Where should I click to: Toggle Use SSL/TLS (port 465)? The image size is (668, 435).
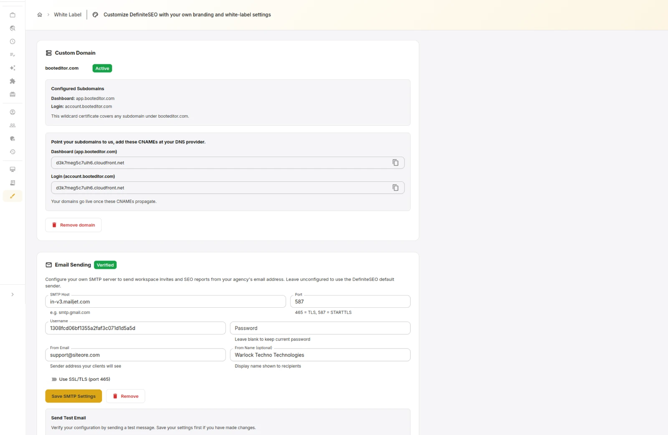coord(54,379)
